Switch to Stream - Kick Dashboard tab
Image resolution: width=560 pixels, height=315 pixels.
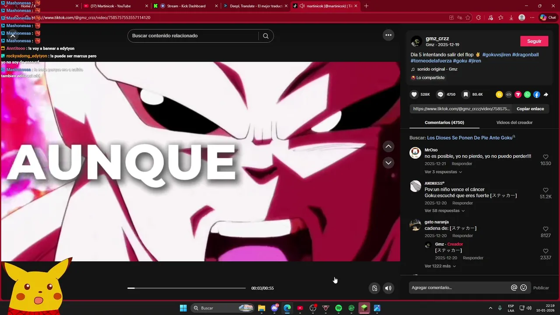[186, 6]
